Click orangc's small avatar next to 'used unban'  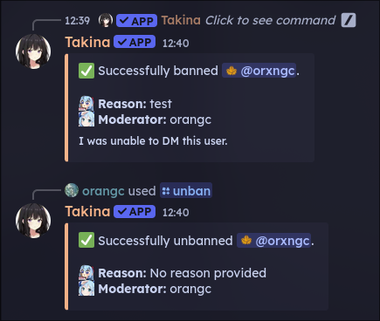click(72, 191)
